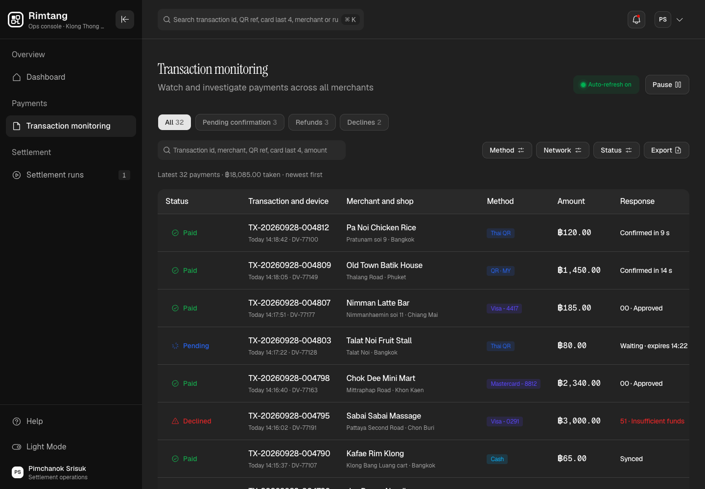705x489 pixels.
Task: Click the PS avatar in sidebar footer
Action: (18, 472)
